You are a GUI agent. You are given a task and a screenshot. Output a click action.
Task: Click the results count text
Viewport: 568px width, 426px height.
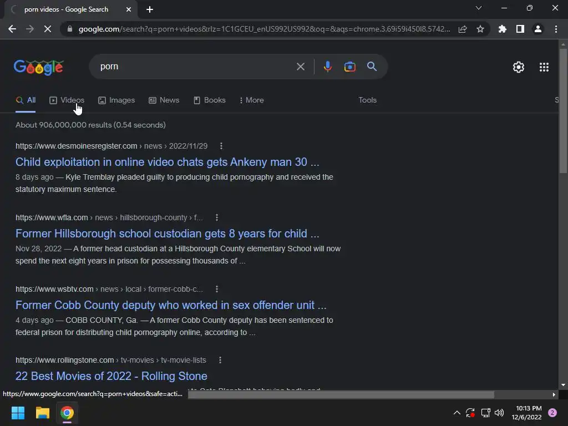[90, 125]
